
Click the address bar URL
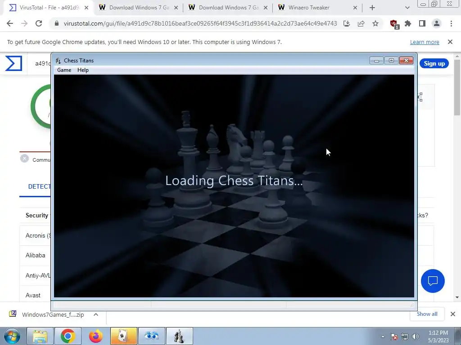(200, 23)
